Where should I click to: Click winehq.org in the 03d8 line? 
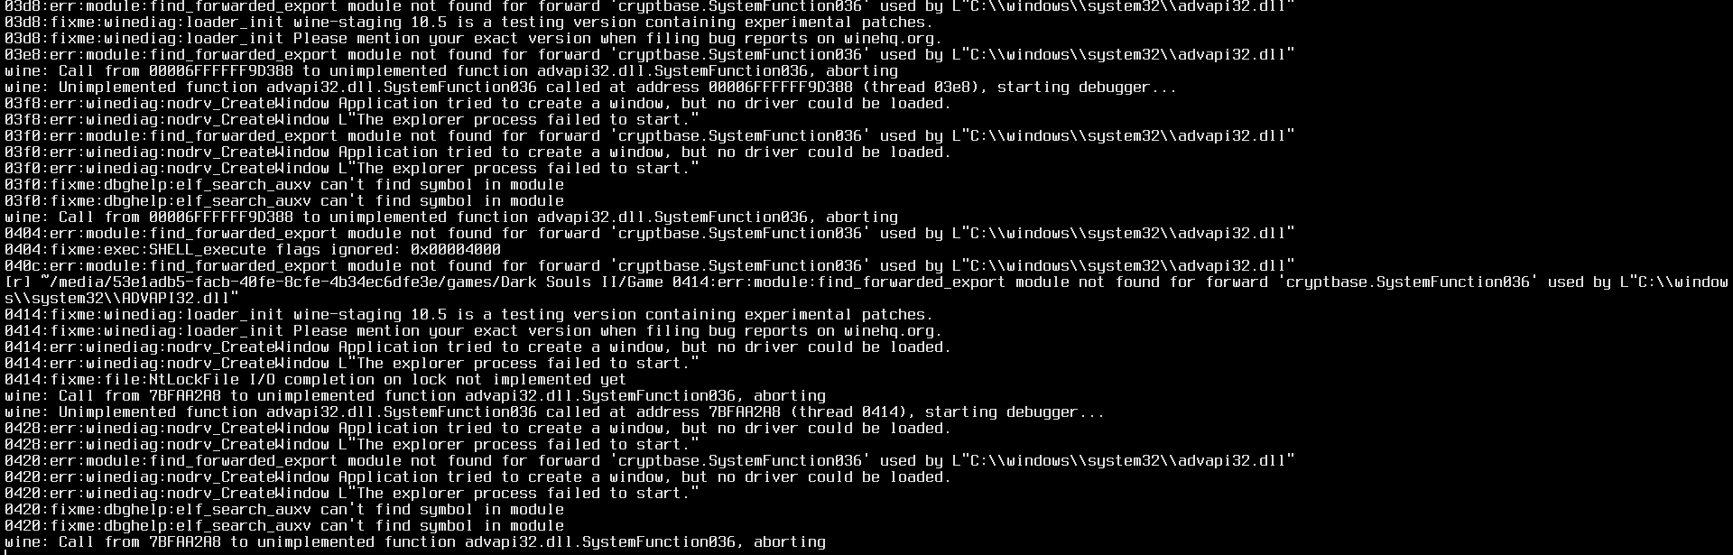coord(889,39)
